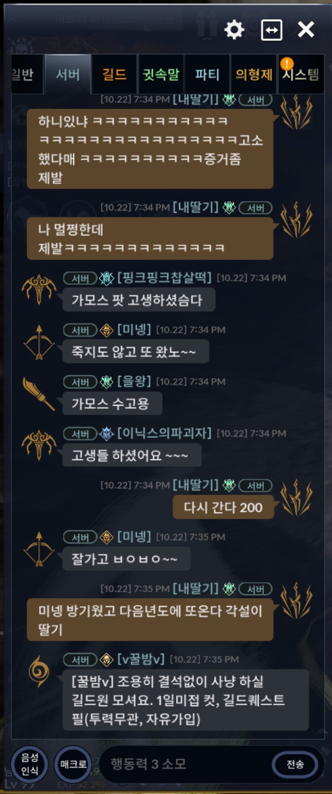
Task: Click v꿀밤v's swirl class avatar icon
Action: [x=39, y=671]
